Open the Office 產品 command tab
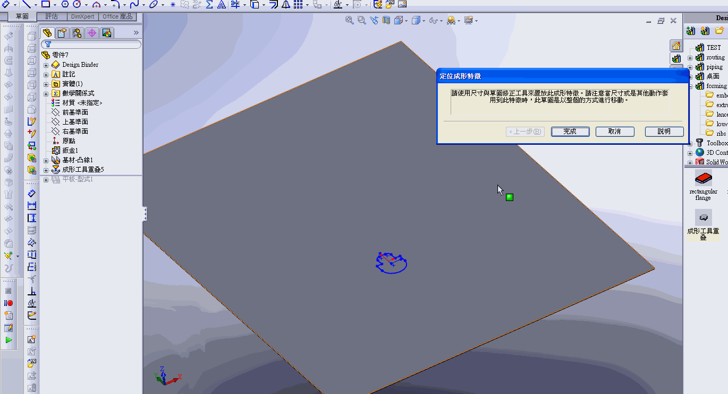The image size is (728, 394). pos(117,16)
